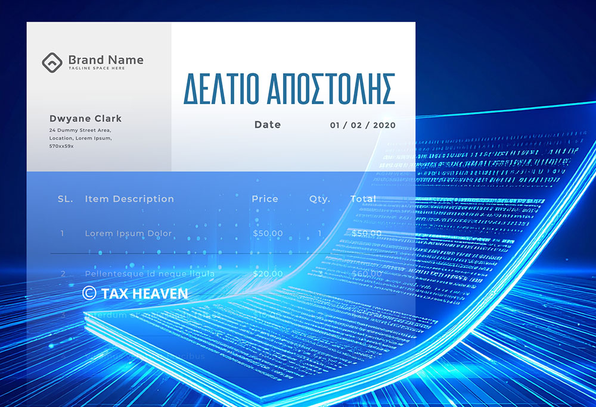The height and width of the screenshot is (407, 596).
Task: Select the $50.00 price value
Action: click(x=266, y=233)
